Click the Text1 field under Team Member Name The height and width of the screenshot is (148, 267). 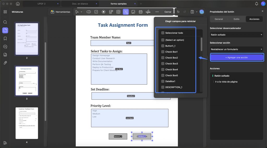pyautogui.click(x=122, y=43)
